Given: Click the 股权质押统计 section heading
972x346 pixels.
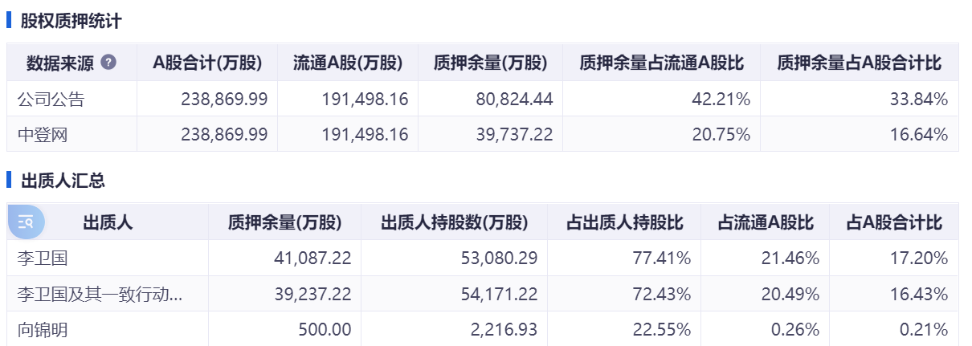Looking at the screenshot, I should point(71,21).
